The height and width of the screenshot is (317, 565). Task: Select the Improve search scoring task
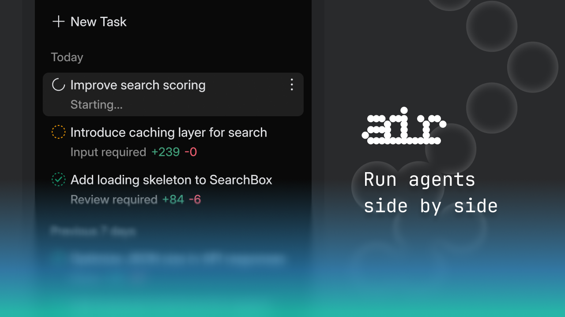138,85
